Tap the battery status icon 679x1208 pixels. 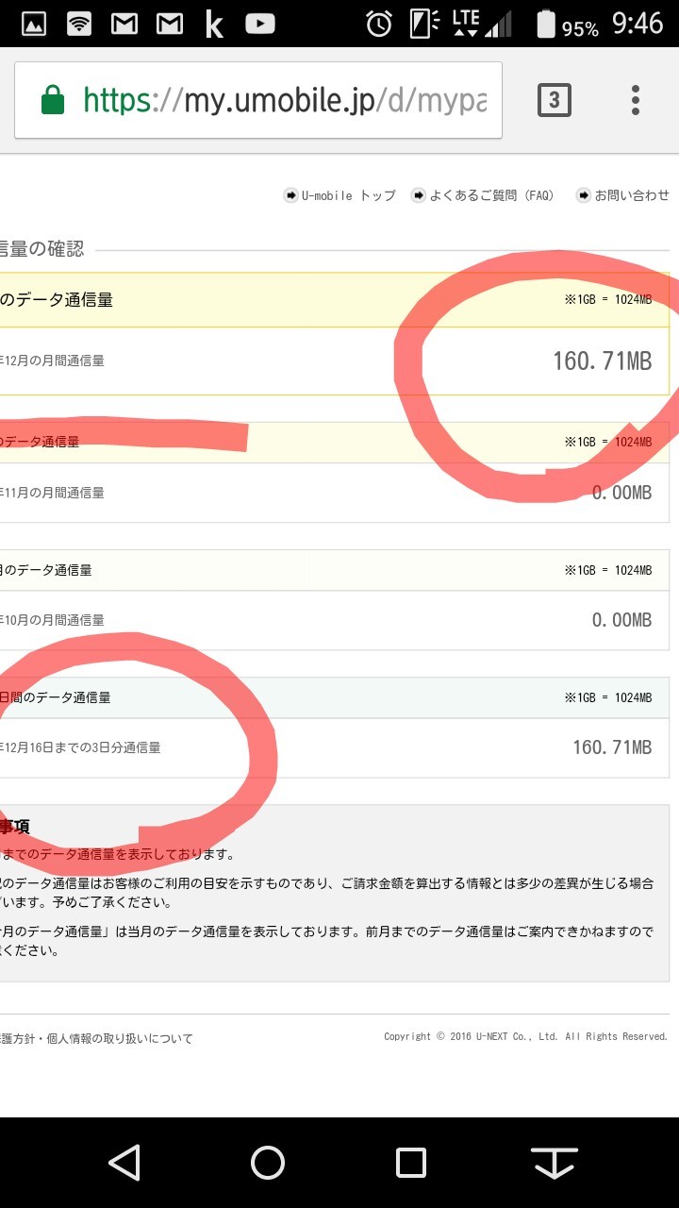(546, 25)
